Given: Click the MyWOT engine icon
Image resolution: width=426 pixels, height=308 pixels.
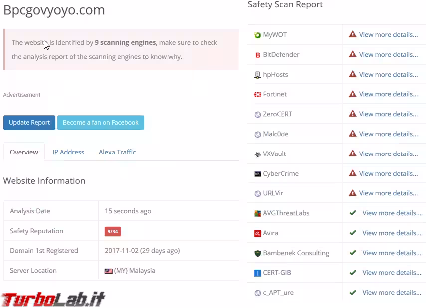Looking at the screenshot, I should coord(257,35).
